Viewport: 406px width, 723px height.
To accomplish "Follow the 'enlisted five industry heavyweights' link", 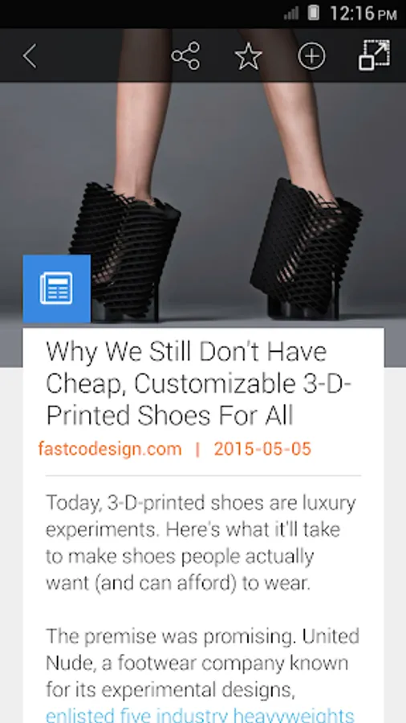I will point(201,715).
